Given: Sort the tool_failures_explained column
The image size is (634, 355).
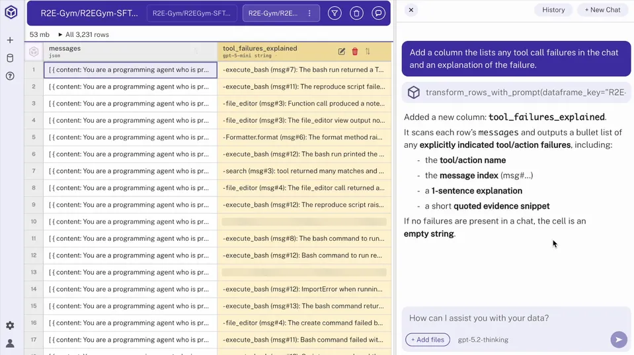Looking at the screenshot, I should [x=368, y=51].
